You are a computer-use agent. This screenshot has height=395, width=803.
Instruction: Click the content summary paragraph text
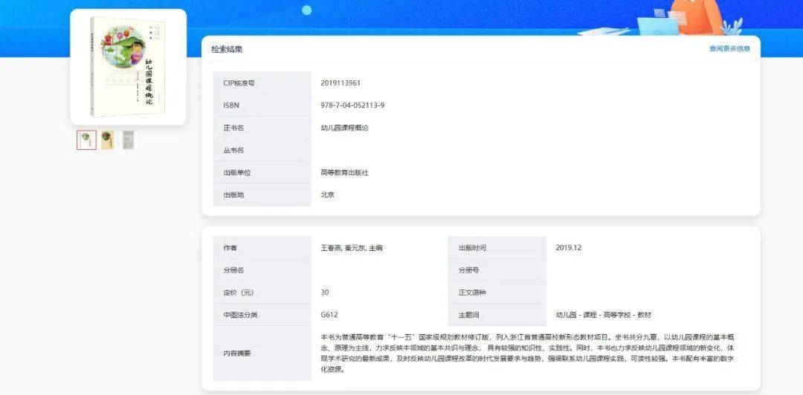click(528, 353)
